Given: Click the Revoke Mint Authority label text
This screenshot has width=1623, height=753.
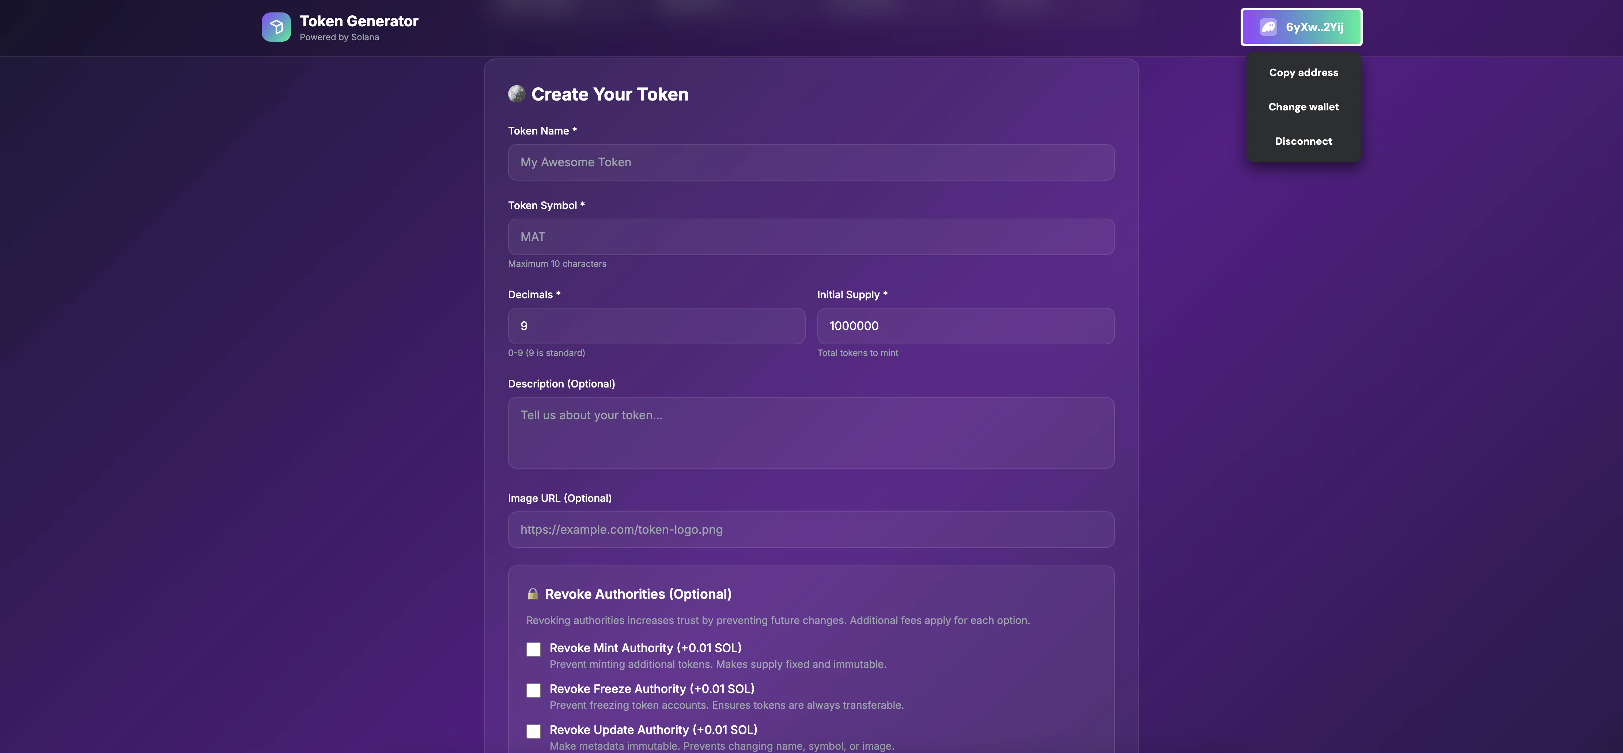Looking at the screenshot, I should pos(645,648).
